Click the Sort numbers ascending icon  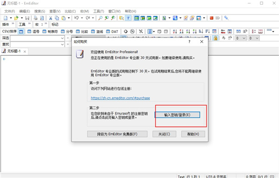188,32
